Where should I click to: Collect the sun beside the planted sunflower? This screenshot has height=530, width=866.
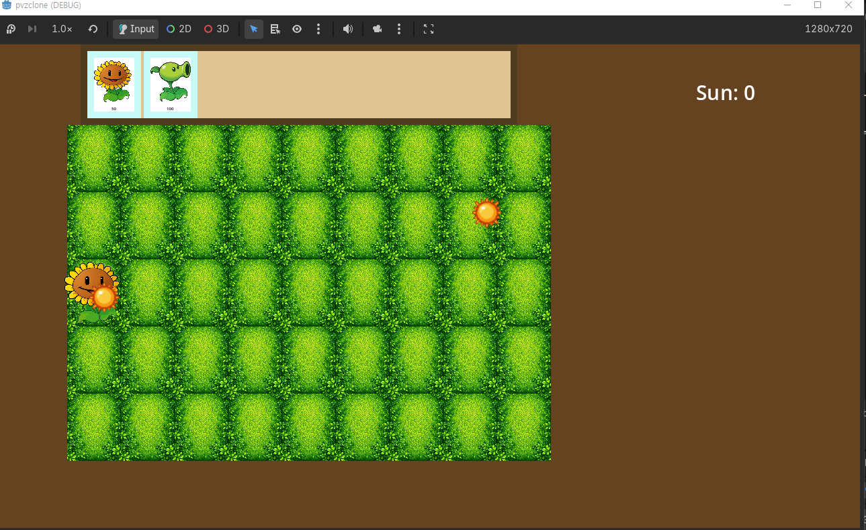pos(104,296)
